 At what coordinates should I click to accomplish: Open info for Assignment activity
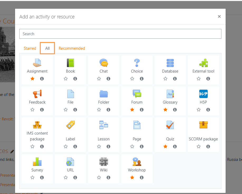tap(42, 79)
